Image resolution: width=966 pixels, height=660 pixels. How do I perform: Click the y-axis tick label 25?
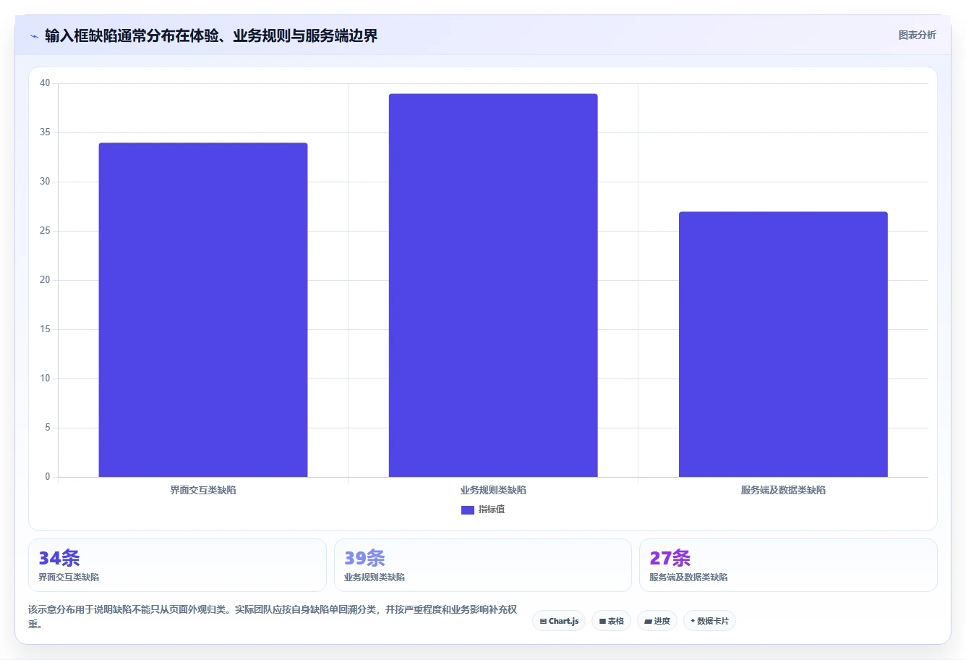(x=45, y=231)
